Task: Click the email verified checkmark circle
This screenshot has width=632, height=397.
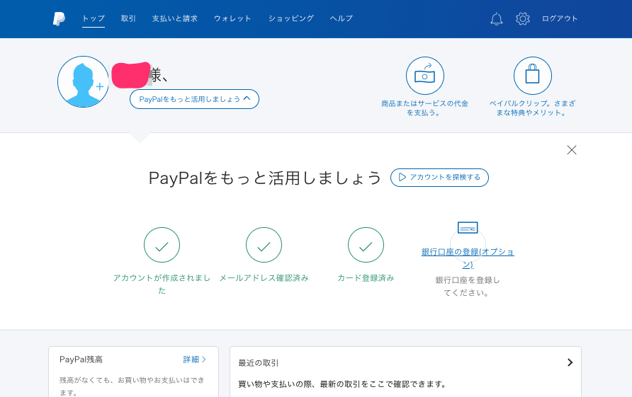Action: point(264,245)
